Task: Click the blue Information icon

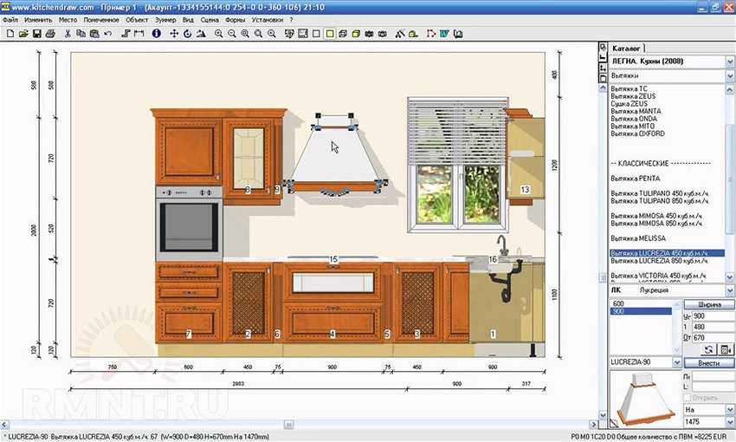Action: click(x=157, y=33)
